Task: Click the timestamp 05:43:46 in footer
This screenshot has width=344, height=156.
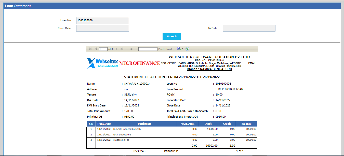Action: tap(139, 151)
